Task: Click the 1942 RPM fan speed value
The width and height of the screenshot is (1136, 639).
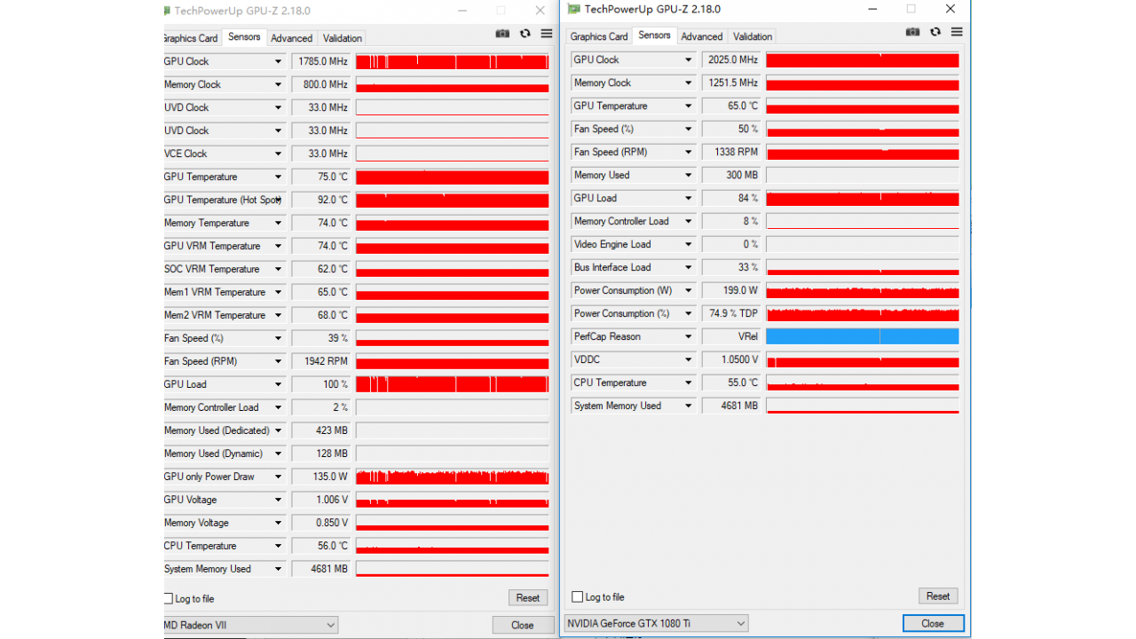Action: 320,361
